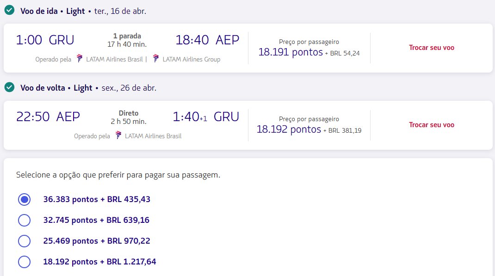Click the 22:50 AEP return departure time
The width and height of the screenshot is (495, 276).
point(48,117)
